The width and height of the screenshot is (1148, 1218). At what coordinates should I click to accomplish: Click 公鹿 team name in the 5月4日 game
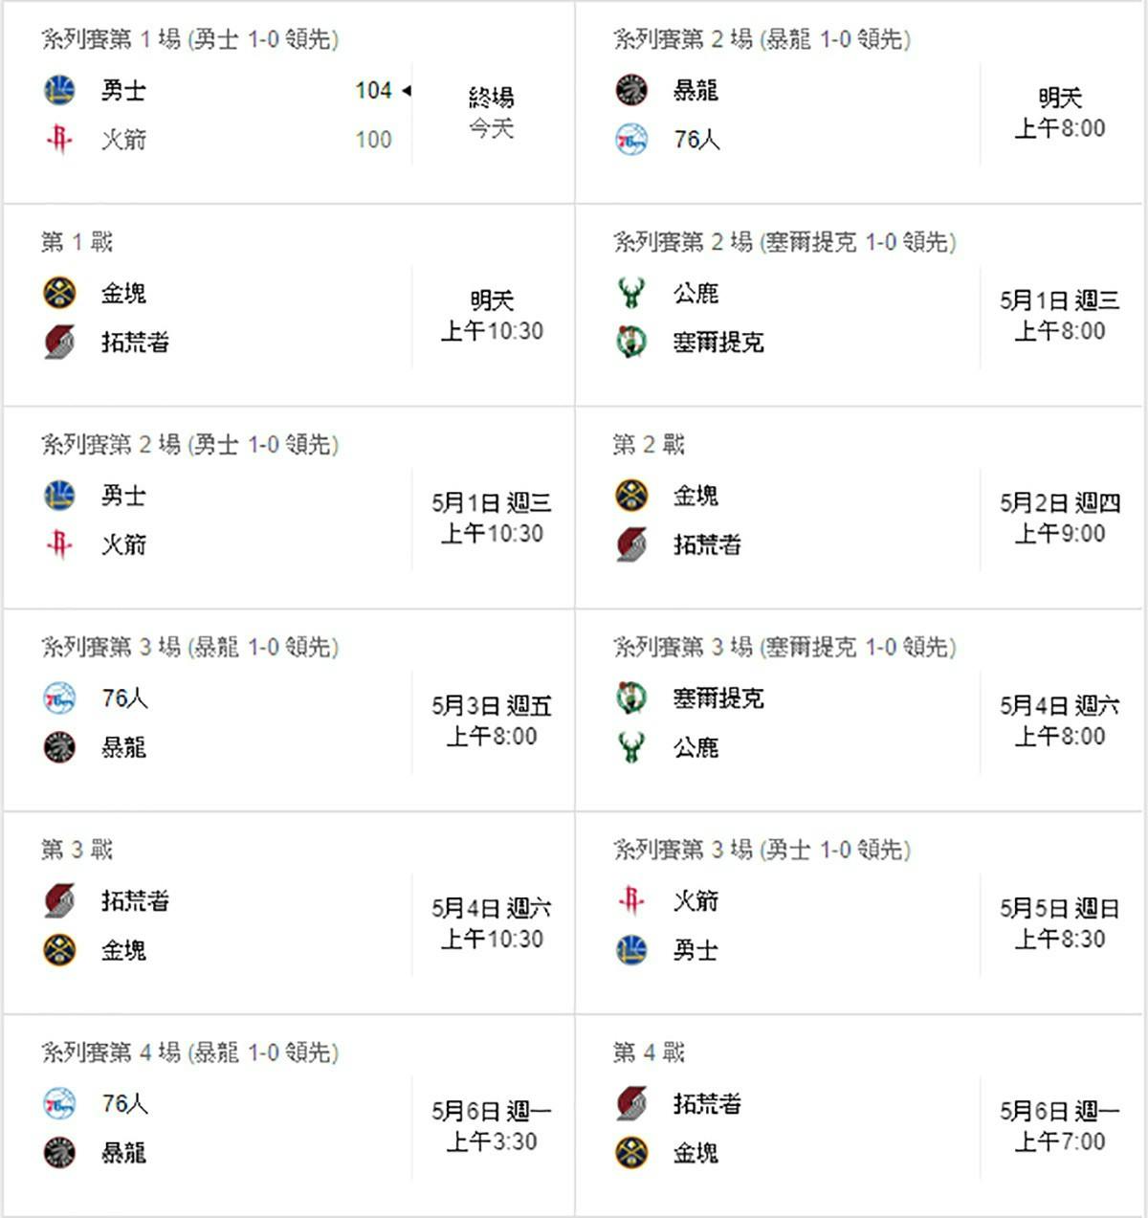(695, 747)
